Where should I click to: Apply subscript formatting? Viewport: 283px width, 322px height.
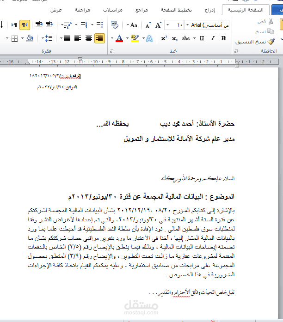coord(174,38)
